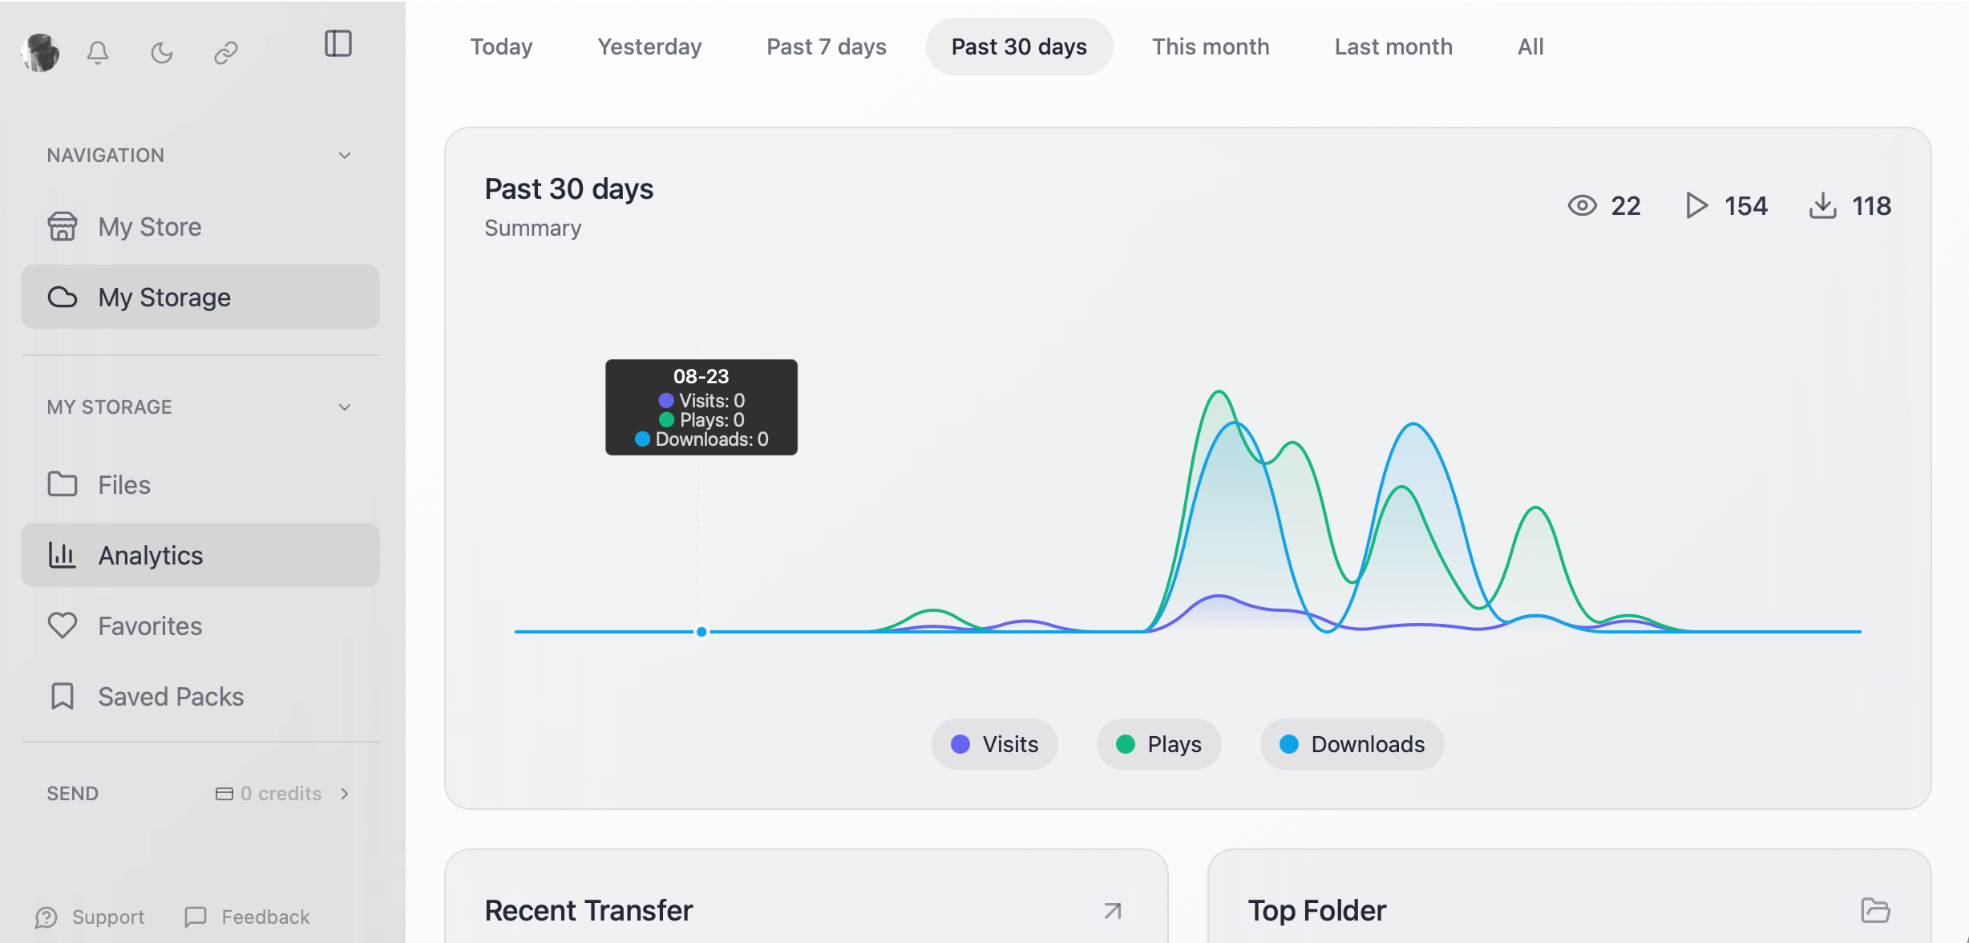
Task: Click the Top Folder open-folder icon
Action: pyautogui.click(x=1874, y=911)
